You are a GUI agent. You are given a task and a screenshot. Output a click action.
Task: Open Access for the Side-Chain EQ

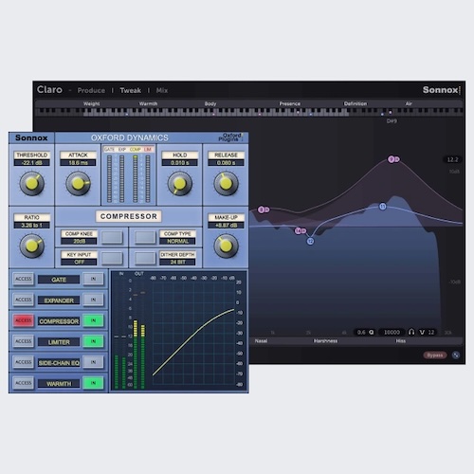[x=24, y=362]
